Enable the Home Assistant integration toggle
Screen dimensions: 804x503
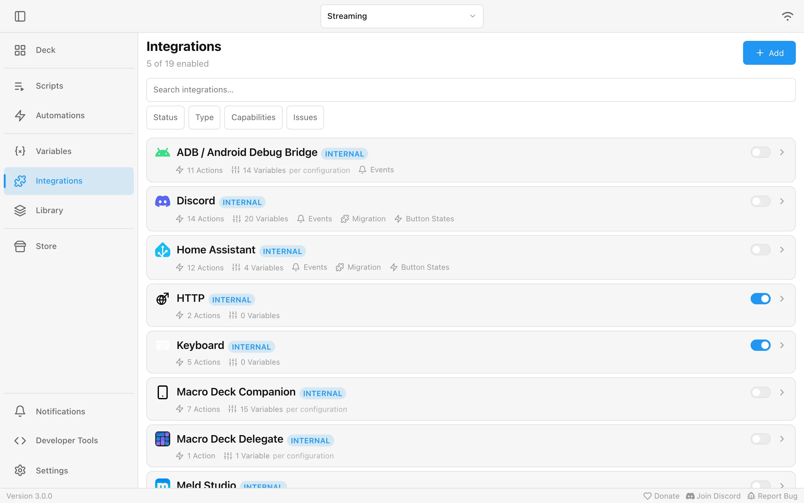tap(760, 250)
